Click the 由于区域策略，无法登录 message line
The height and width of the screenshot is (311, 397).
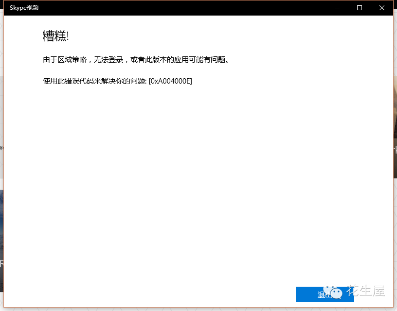pos(136,60)
